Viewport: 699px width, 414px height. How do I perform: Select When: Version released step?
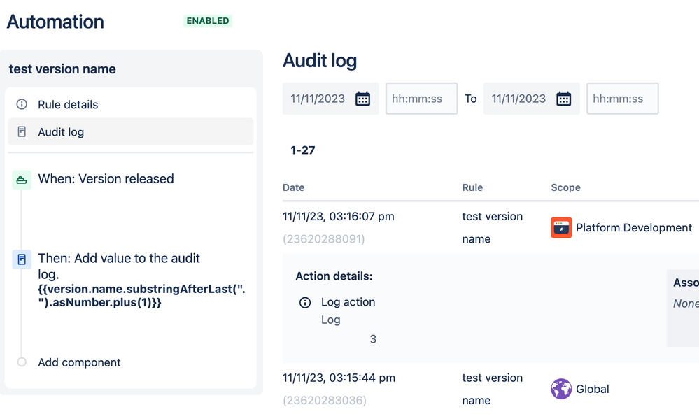[106, 179]
